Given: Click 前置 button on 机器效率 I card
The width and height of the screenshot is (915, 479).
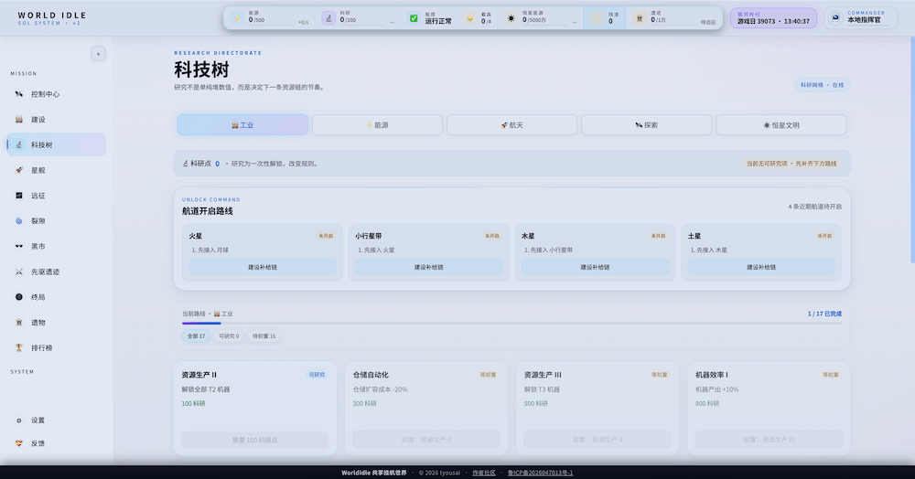Looking at the screenshot, I should pyautogui.click(x=770, y=440).
